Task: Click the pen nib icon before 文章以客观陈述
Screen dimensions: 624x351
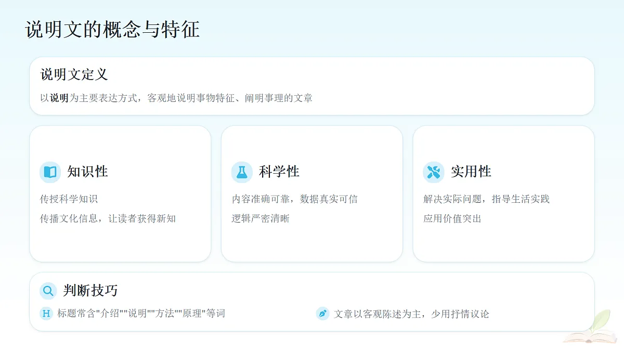Action: 323,314
